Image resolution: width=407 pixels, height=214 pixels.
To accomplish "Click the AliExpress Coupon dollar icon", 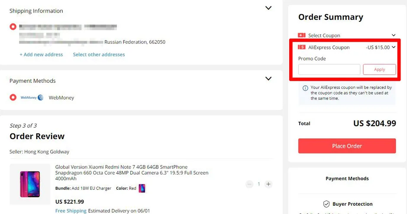I will [x=301, y=47].
